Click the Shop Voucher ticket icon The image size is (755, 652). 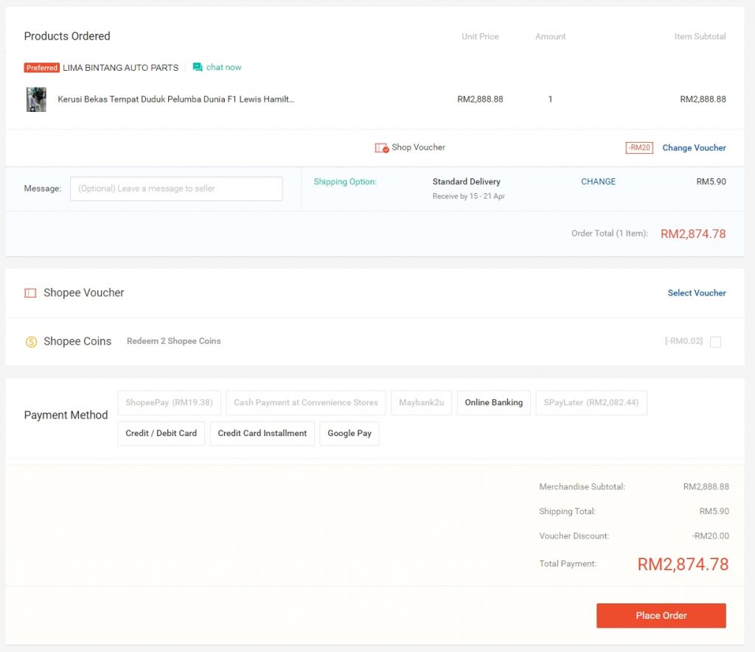(381, 148)
